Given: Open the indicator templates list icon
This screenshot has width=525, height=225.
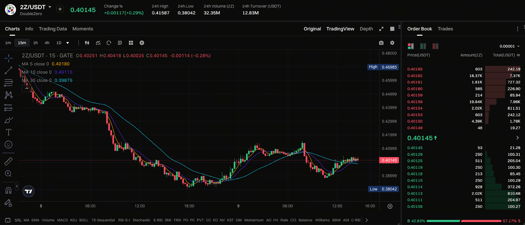Looking at the screenshot, I should point(120,43).
